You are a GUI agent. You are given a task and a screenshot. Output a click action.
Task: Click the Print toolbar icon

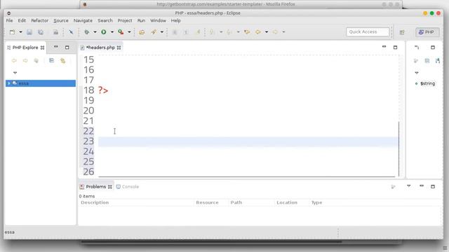pyautogui.click(x=55, y=32)
